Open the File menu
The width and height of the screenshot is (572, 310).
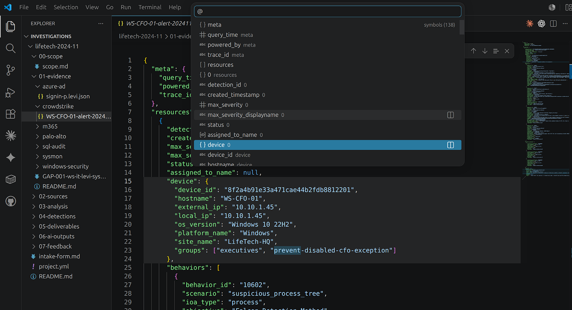[24, 7]
